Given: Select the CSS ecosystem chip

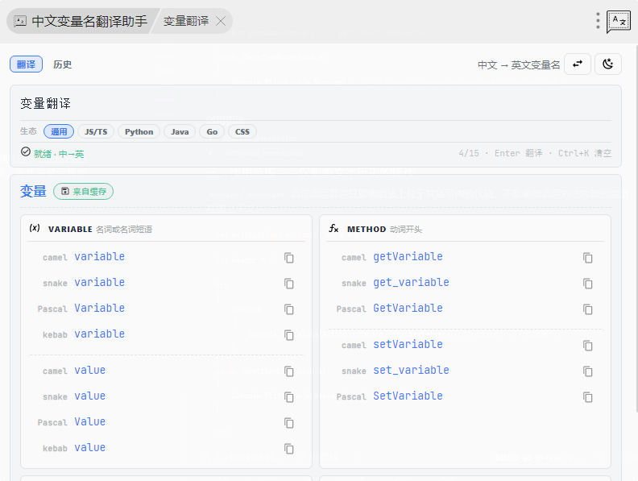Looking at the screenshot, I should (x=242, y=131).
